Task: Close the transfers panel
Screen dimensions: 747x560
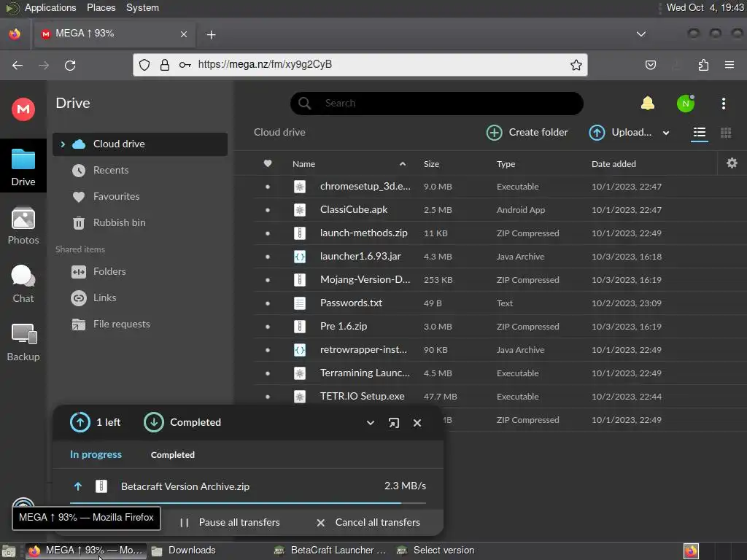Action: tap(417, 423)
